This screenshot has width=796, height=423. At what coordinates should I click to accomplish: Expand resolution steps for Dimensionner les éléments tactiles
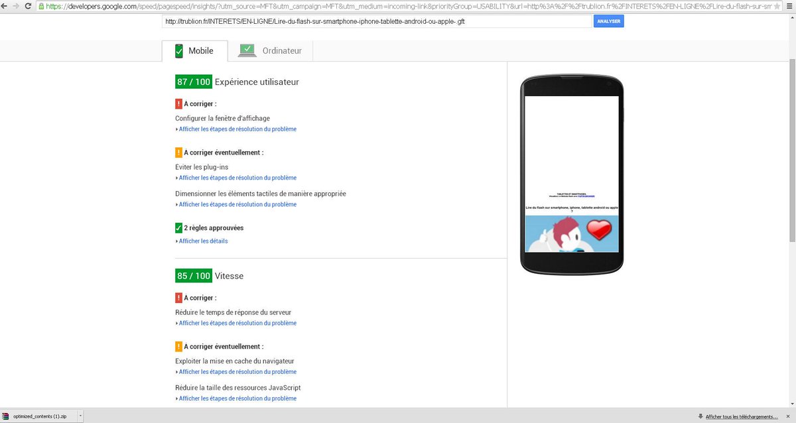[x=236, y=204]
